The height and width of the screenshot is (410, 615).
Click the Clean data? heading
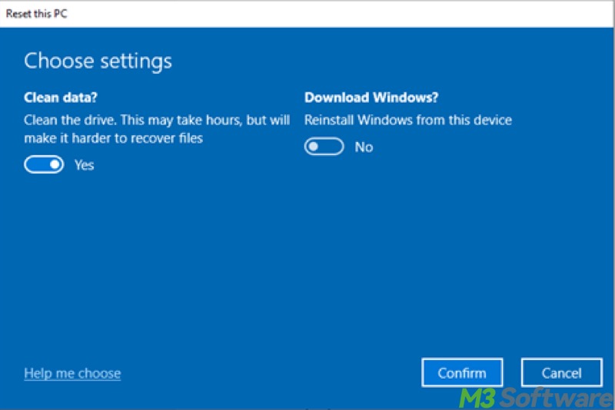coord(61,98)
